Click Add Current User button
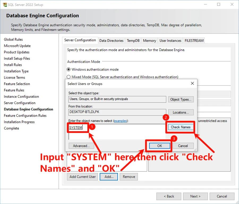 (x=83, y=177)
